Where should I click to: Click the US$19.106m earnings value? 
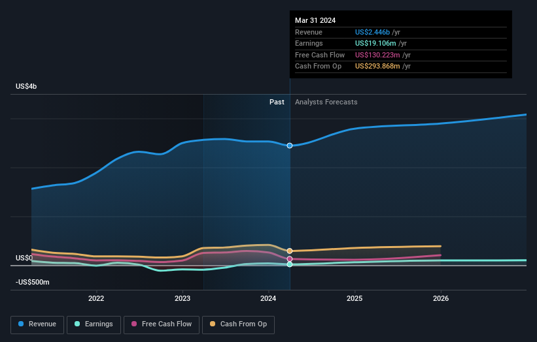(x=375, y=43)
